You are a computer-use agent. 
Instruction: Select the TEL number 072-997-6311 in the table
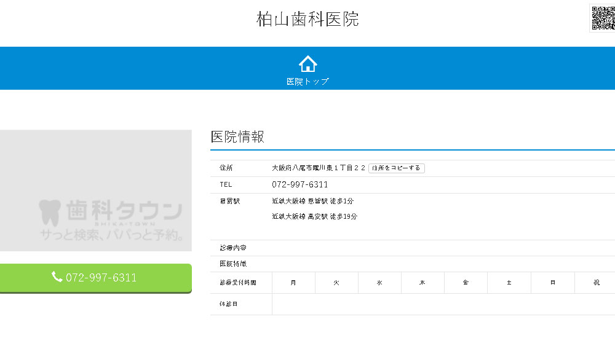tap(300, 184)
